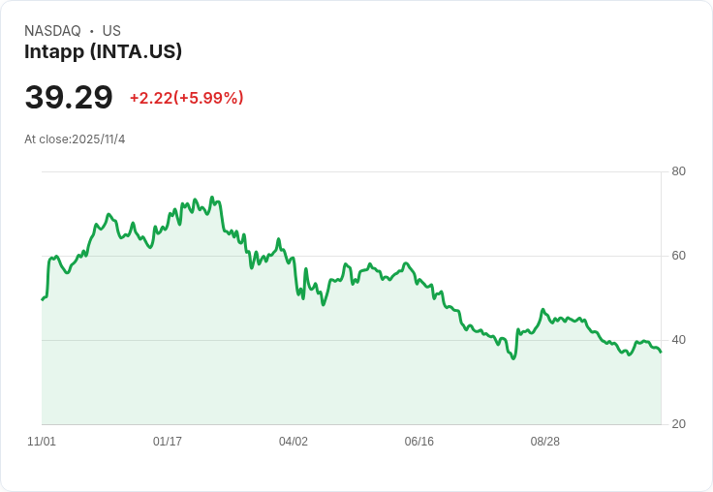Open the Intapp (INTA.US) stock title
This screenshot has height=492, width=713.
(x=103, y=52)
